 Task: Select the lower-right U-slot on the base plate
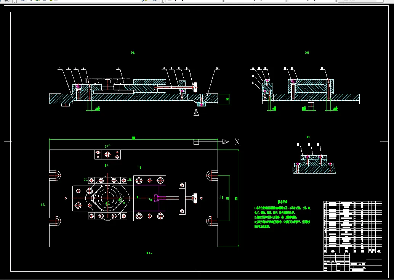212,221
